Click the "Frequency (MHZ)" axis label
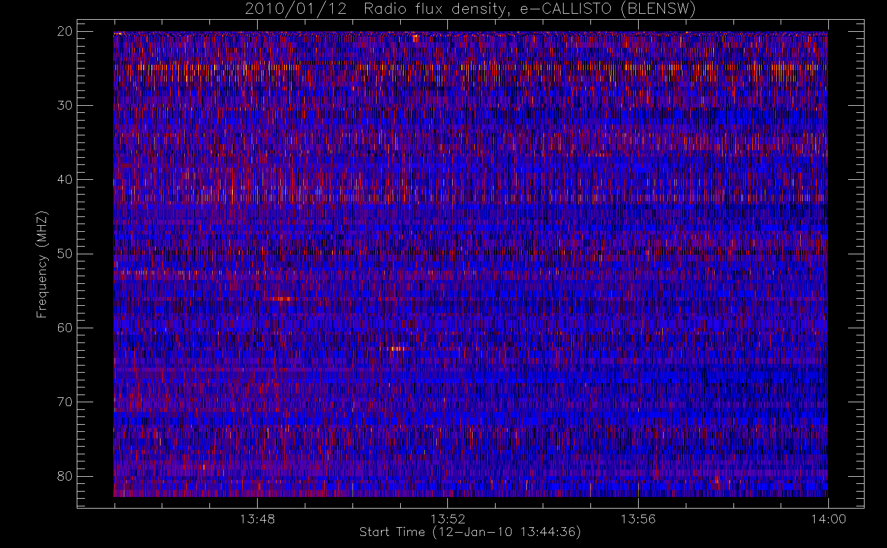This screenshot has width=887, height=548. (x=42, y=264)
